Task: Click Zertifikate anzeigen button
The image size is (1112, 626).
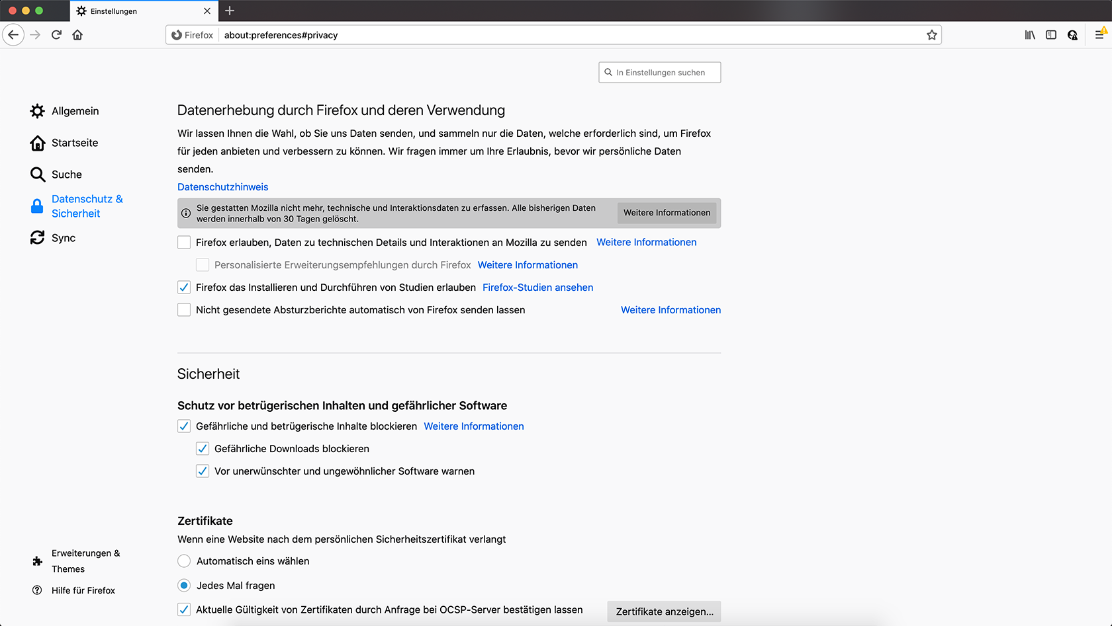Action: tap(664, 611)
